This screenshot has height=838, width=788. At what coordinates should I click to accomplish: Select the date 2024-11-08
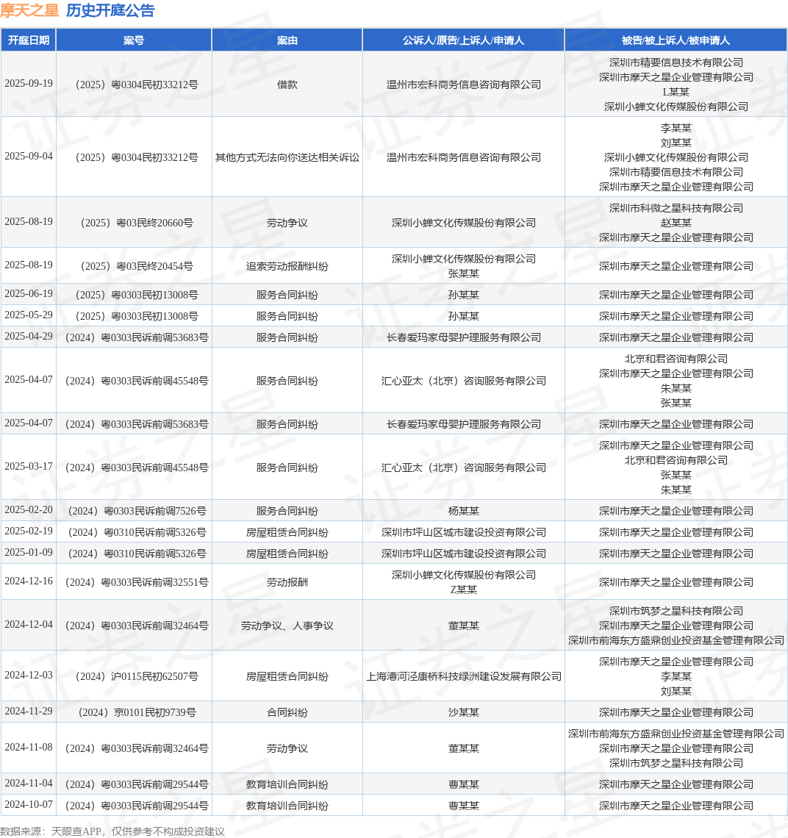click(29, 747)
